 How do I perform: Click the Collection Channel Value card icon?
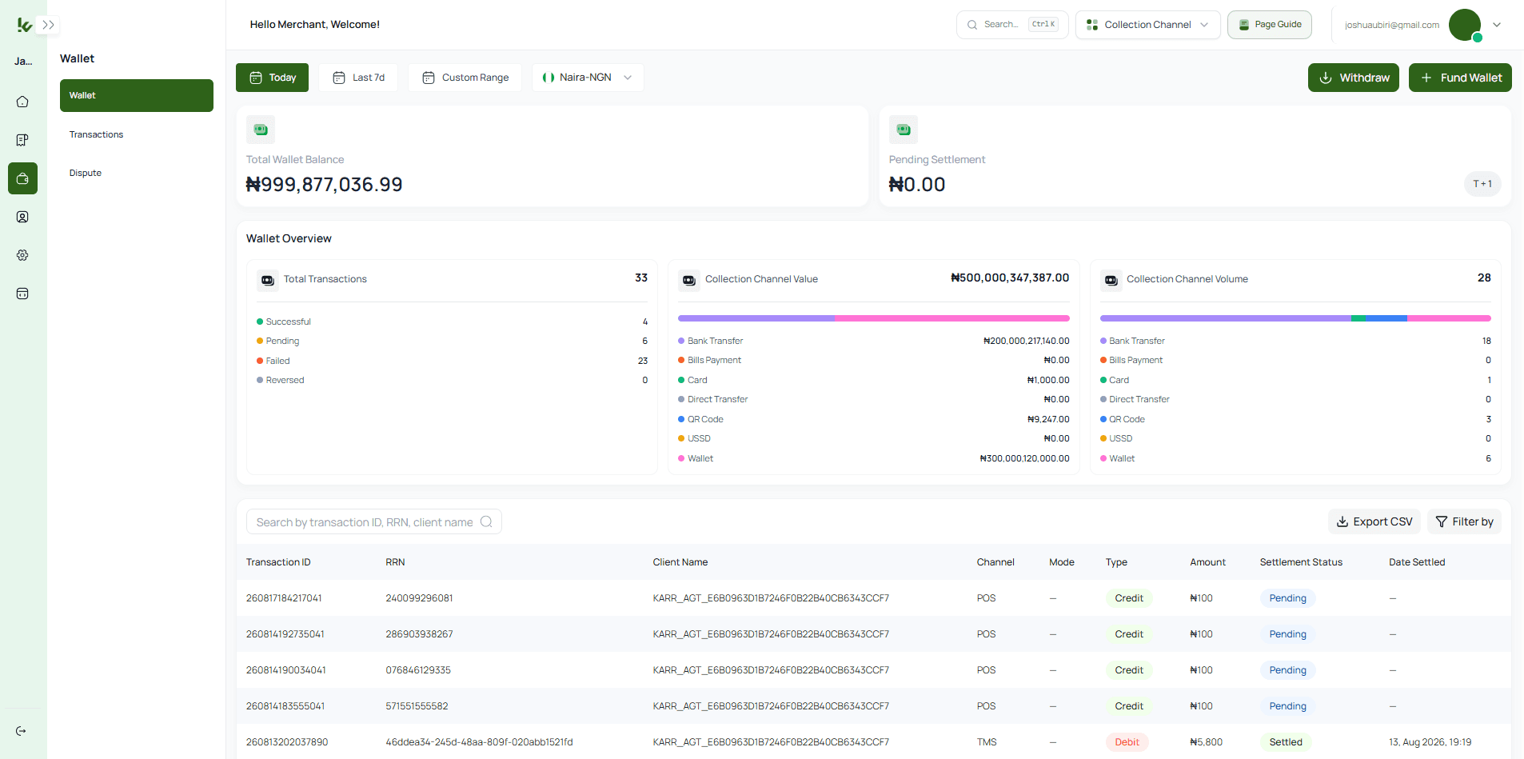tap(689, 281)
